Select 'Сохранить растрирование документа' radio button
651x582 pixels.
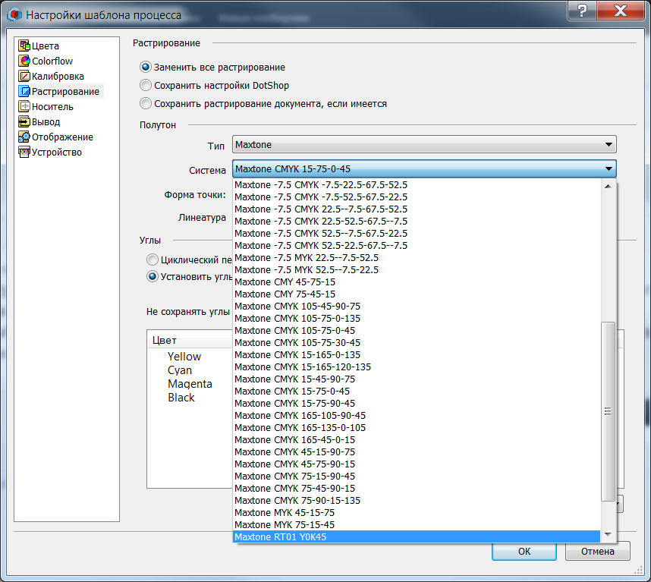pyautogui.click(x=146, y=103)
